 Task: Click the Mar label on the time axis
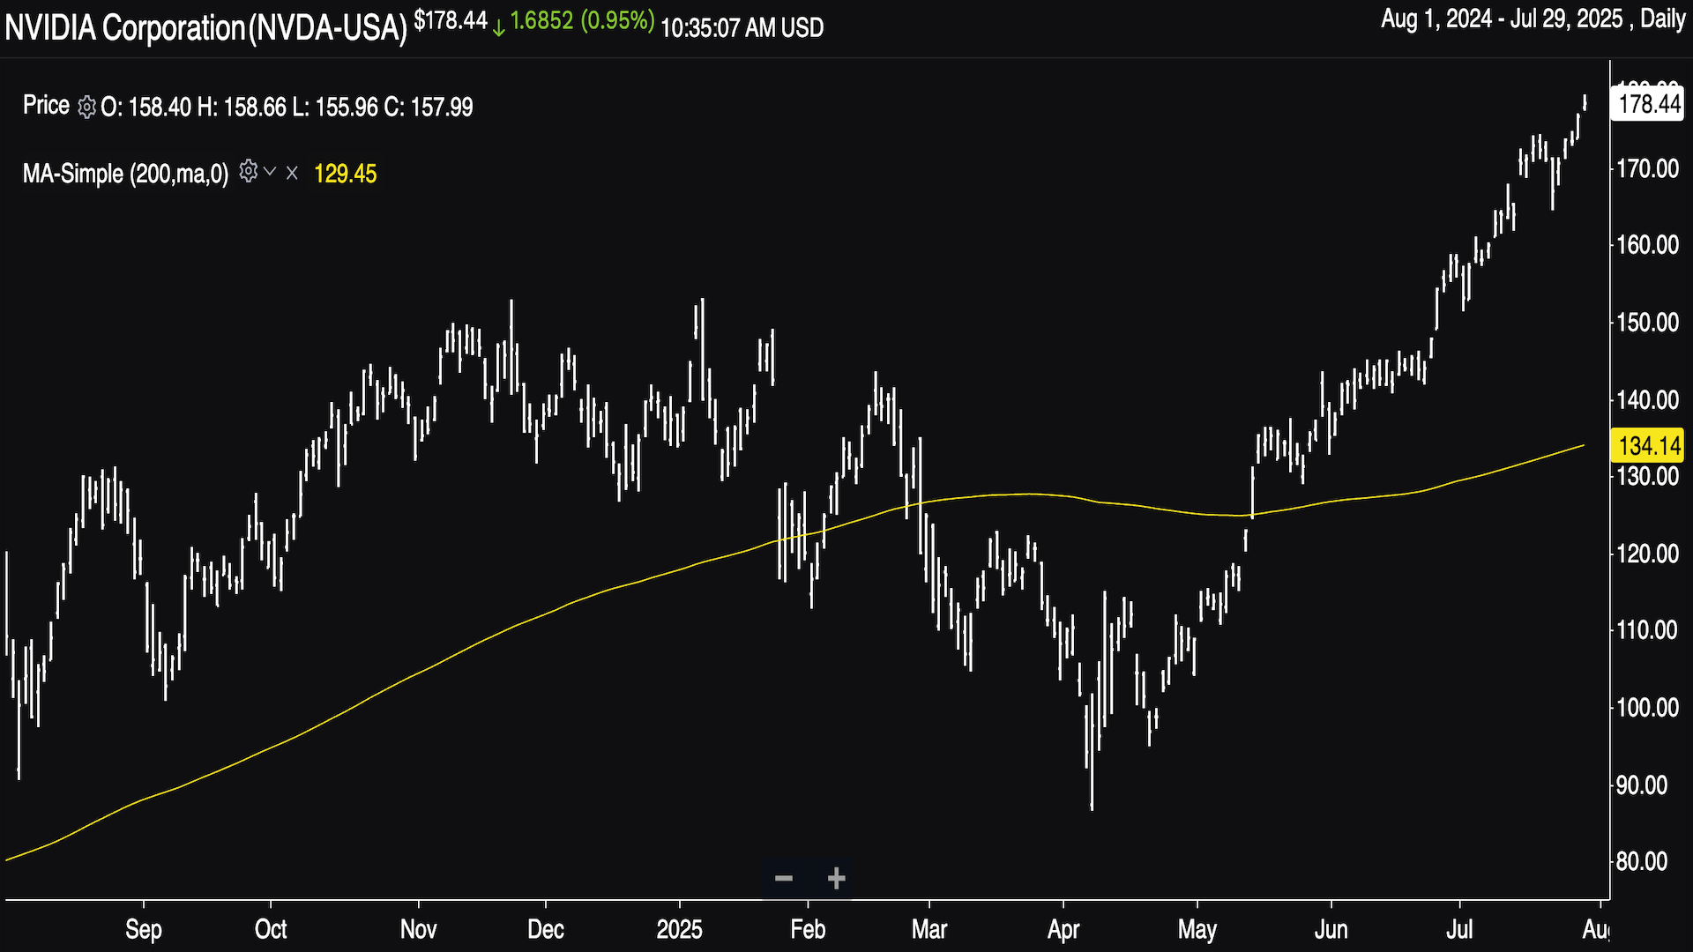point(929,929)
